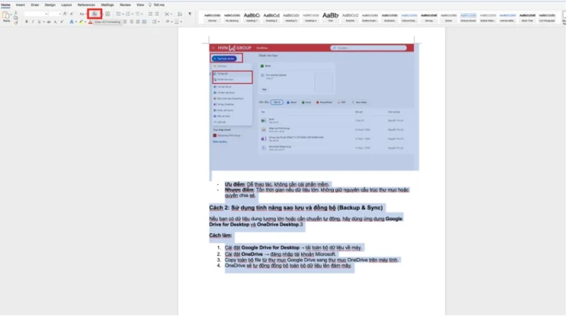The width and height of the screenshot is (567, 316).
Task: Click the Format Painter brush icon
Action: click(16, 23)
